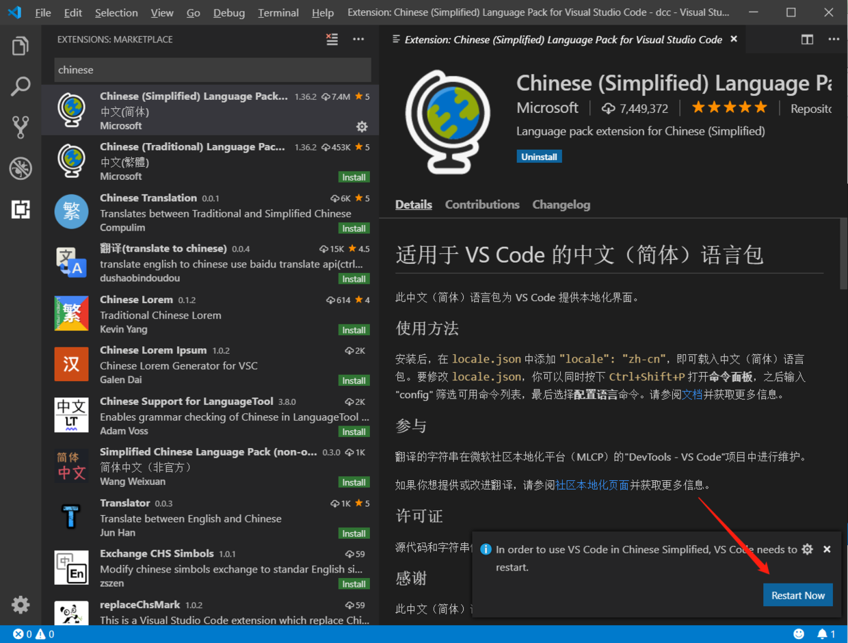Install Chinese (Traditional) Language Pack
The height and width of the screenshot is (643, 848).
point(354,177)
